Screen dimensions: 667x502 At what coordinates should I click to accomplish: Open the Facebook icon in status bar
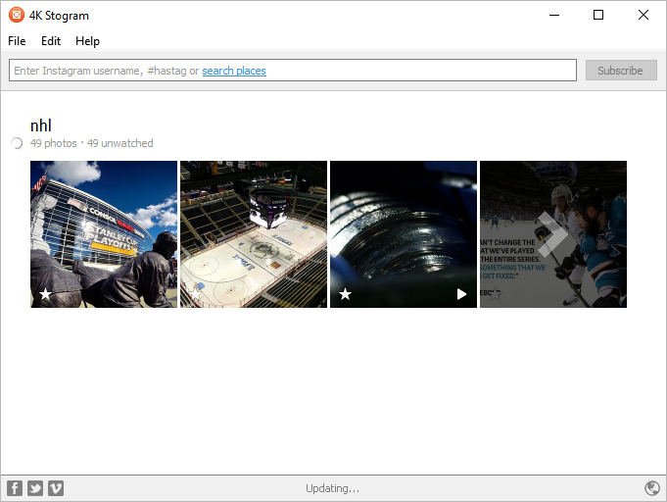coord(15,488)
